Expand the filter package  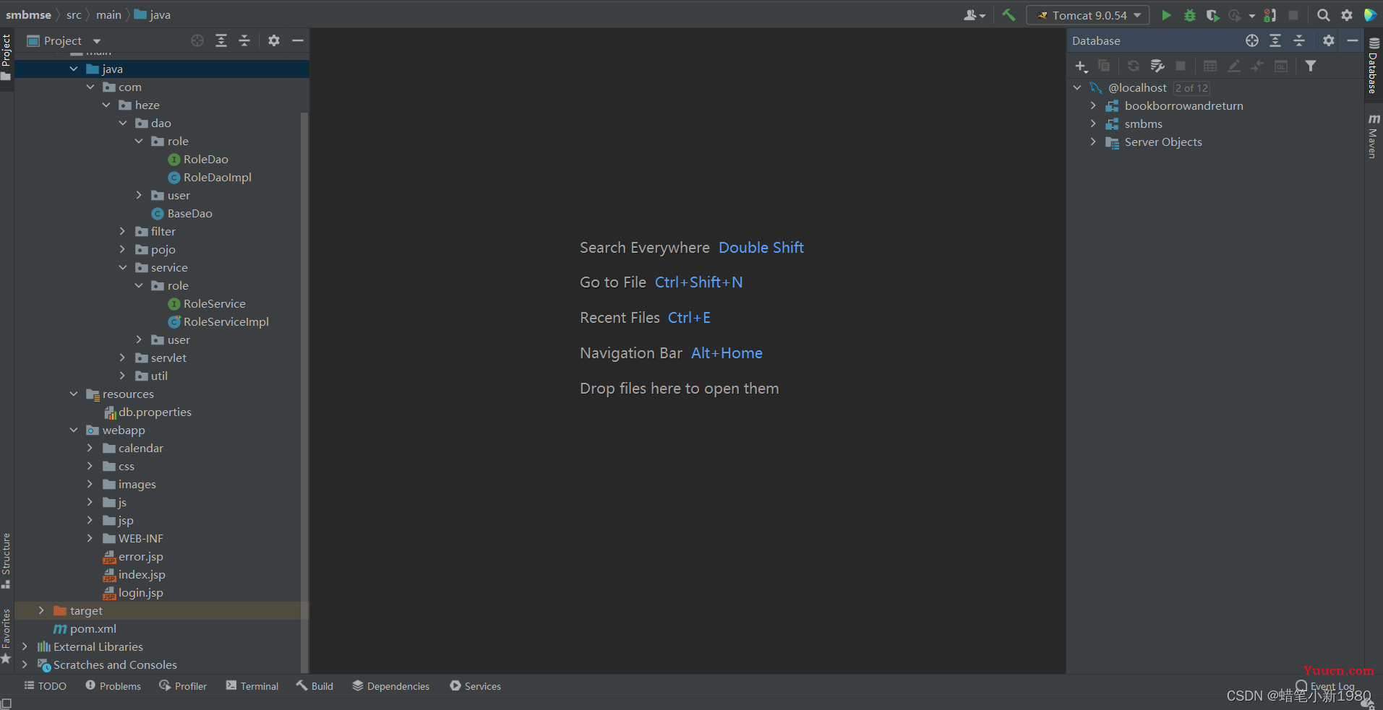(x=122, y=231)
